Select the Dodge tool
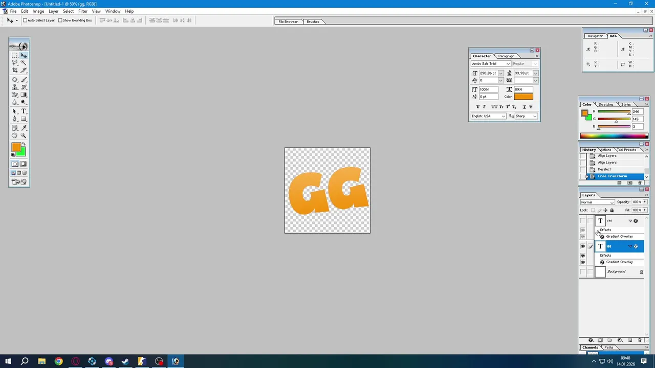The image size is (655, 368). tap(24, 102)
